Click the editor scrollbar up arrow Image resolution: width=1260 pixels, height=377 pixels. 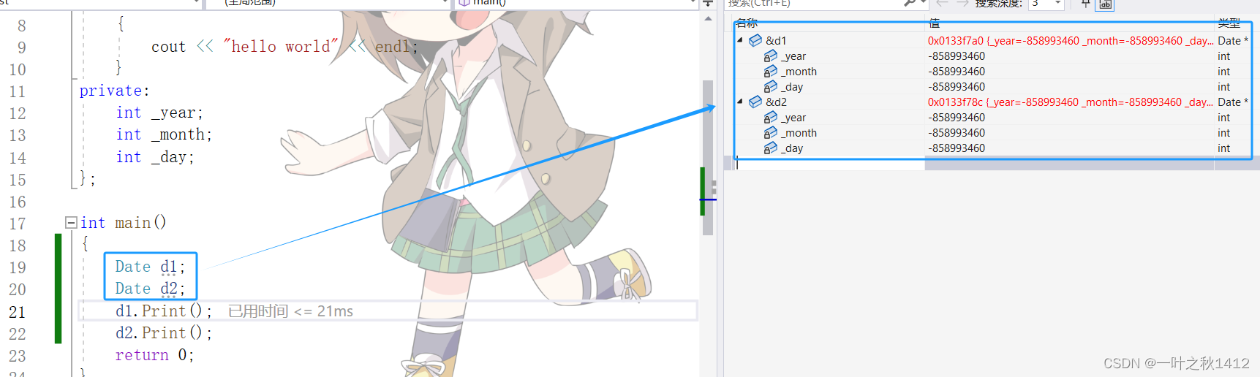tap(708, 19)
